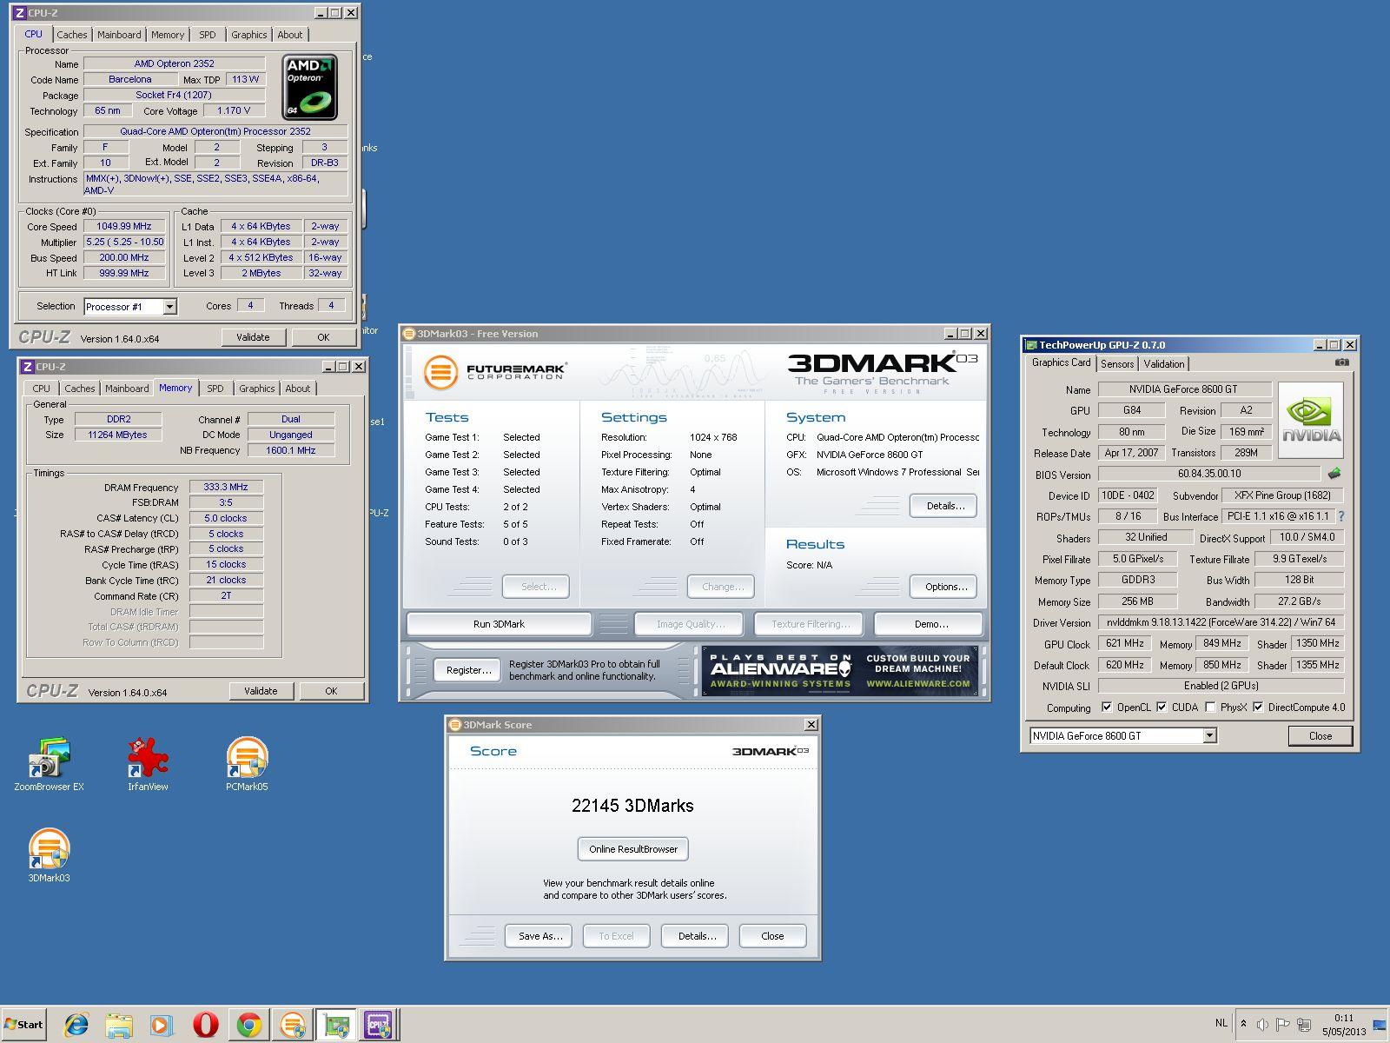1390x1043 pixels.
Task: Click Register... button in 3DMark03
Action: pos(468,670)
